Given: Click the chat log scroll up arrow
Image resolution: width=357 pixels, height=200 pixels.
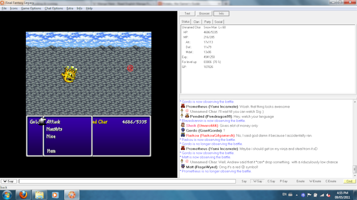Looking at the screenshot, I should (x=355, y=102).
